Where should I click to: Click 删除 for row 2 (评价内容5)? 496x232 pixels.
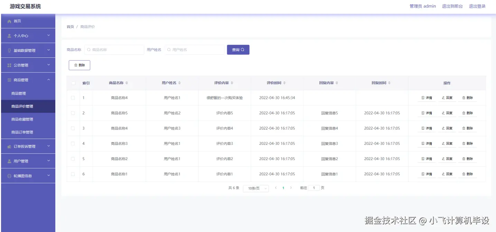[x=468, y=113]
